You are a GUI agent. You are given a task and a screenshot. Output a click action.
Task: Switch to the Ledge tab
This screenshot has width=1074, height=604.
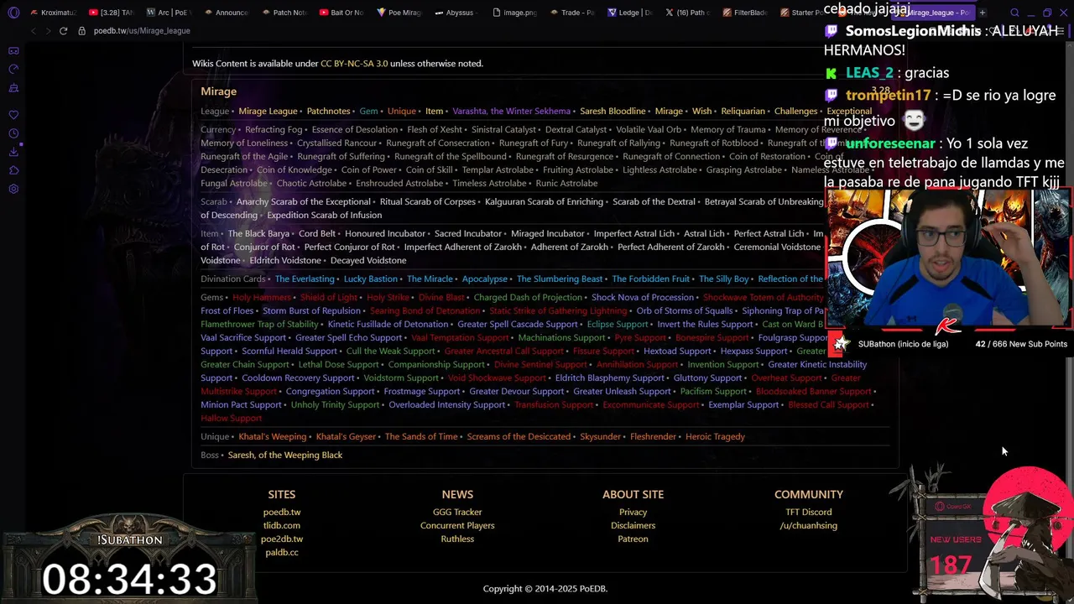(x=631, y=13)
